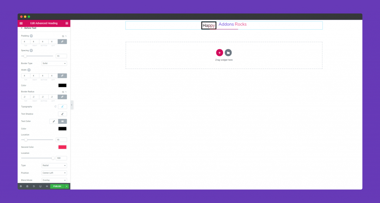This screenshot has width=380, height=203.
Task: Open the Border Type dropdown
Action: [x=54, y=63]
